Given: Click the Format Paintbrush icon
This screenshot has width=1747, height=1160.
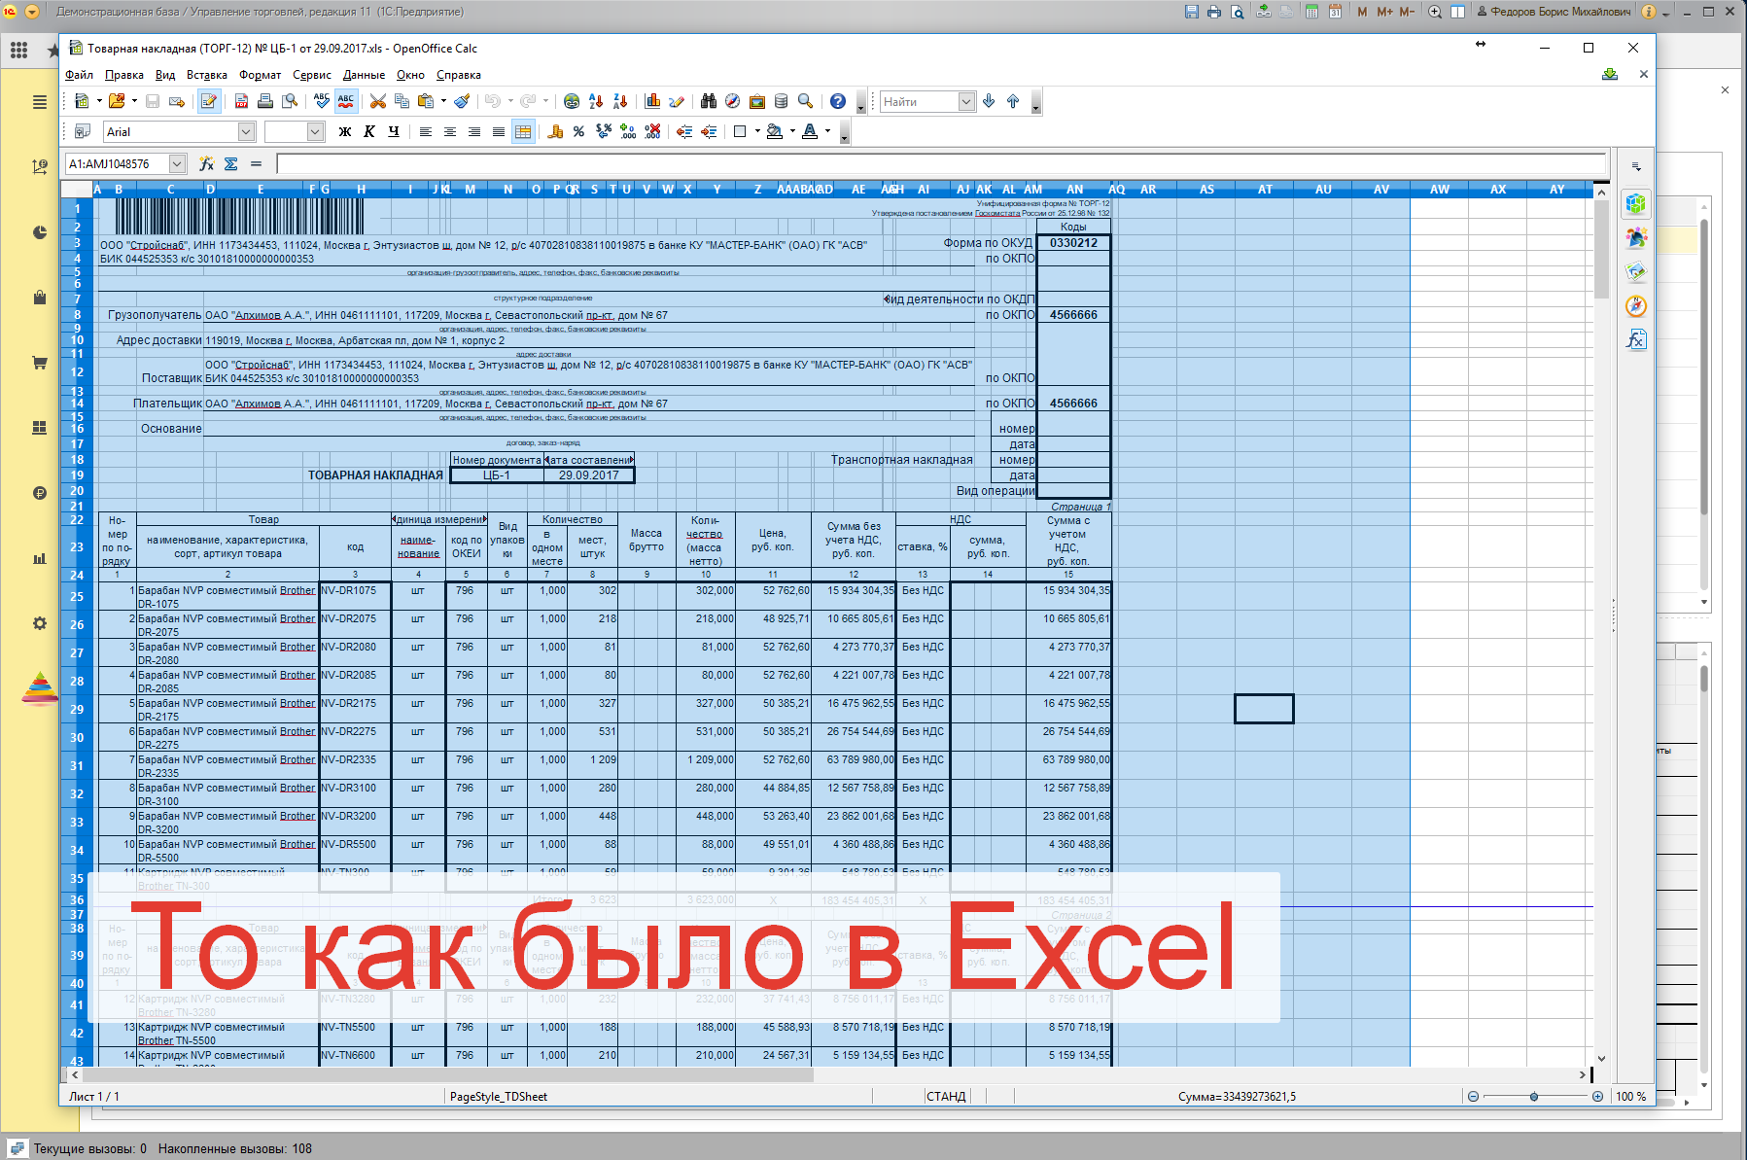Looking at the screenshot, I should (x=463, y=101).
